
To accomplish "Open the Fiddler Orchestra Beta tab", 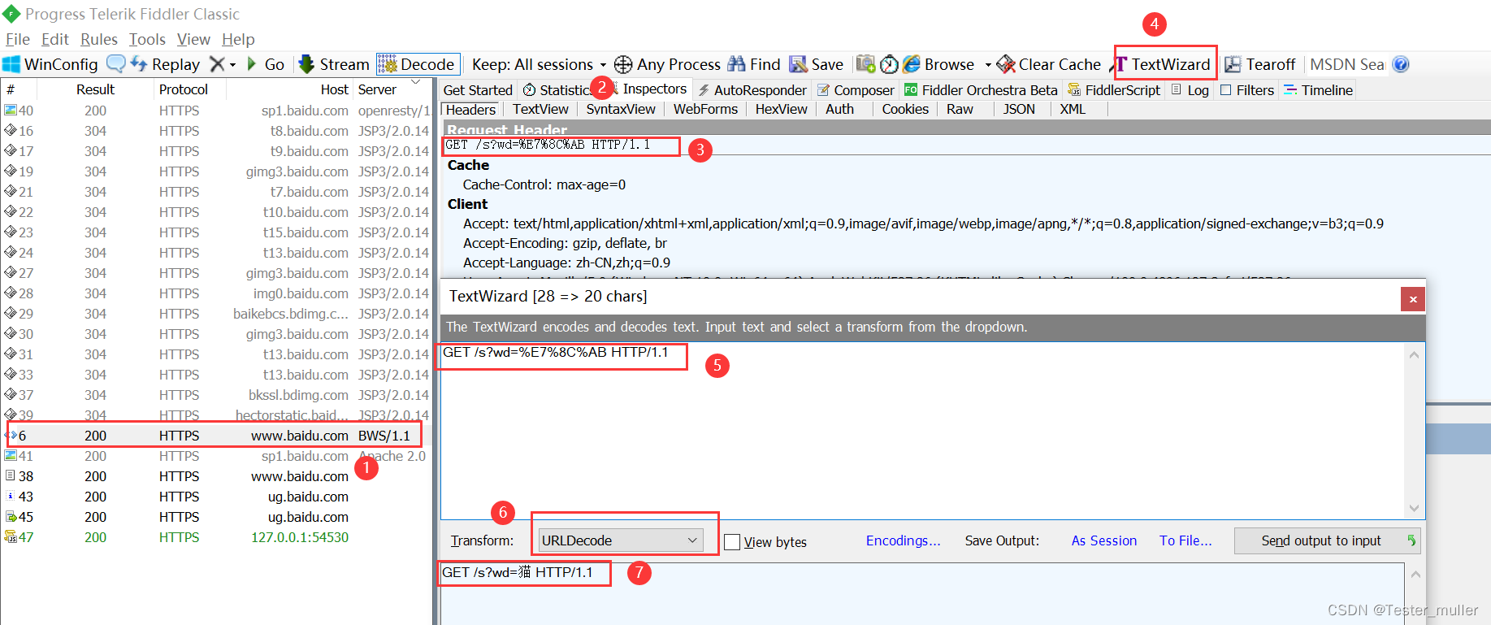I will (x=981, y=90).
